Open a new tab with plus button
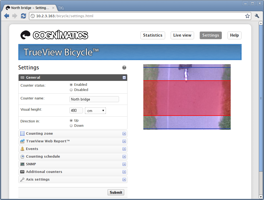 click(x=61, y=8)
